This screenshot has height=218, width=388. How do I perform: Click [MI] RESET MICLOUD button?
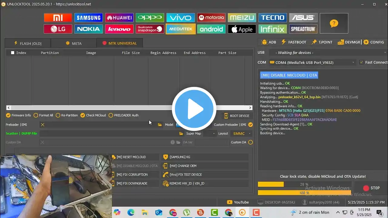click(x=135, y=157)
